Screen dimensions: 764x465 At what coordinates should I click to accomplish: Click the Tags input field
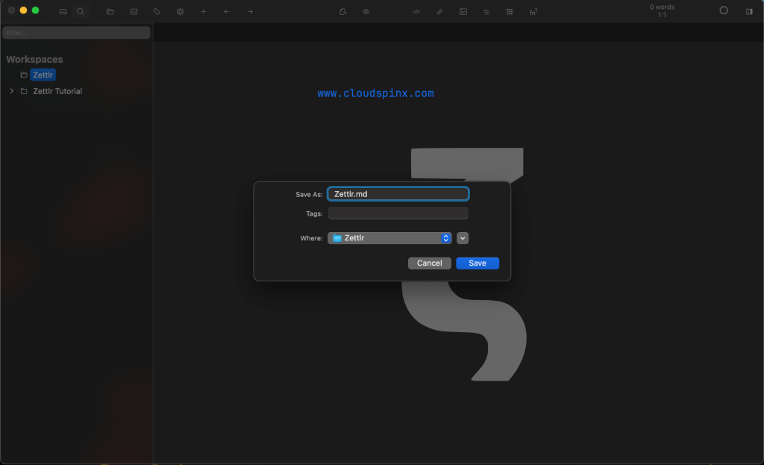pyautogui.click(x=398, y=213)
